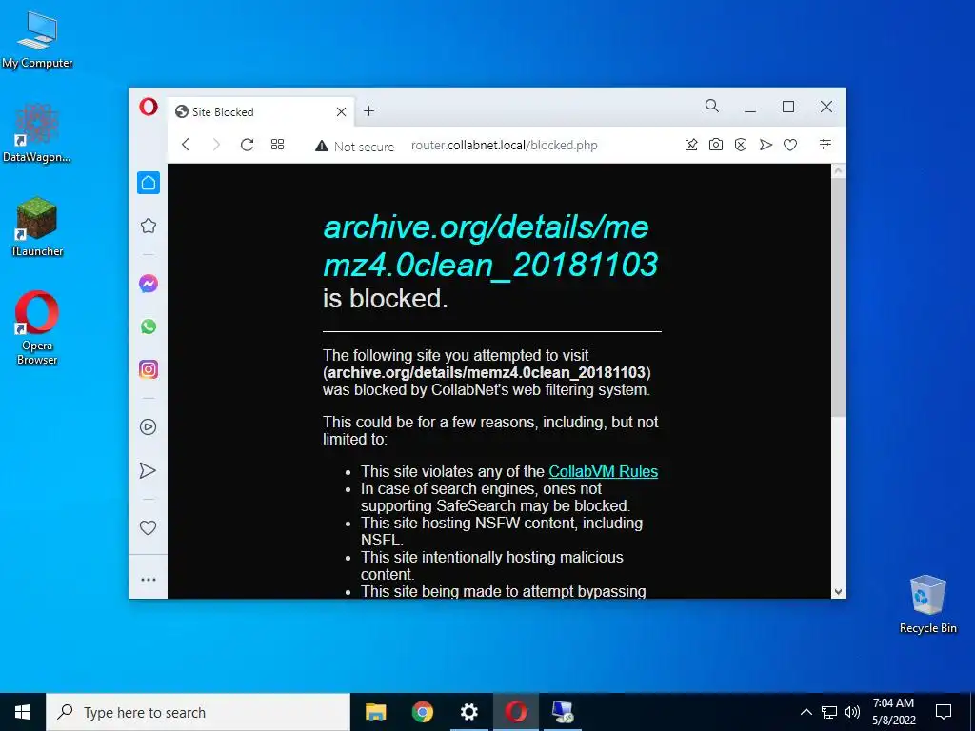This screenshot has height=731, width=975.
Task: Open the pinboard edit icon in address bar
Action: coord(691,145)
